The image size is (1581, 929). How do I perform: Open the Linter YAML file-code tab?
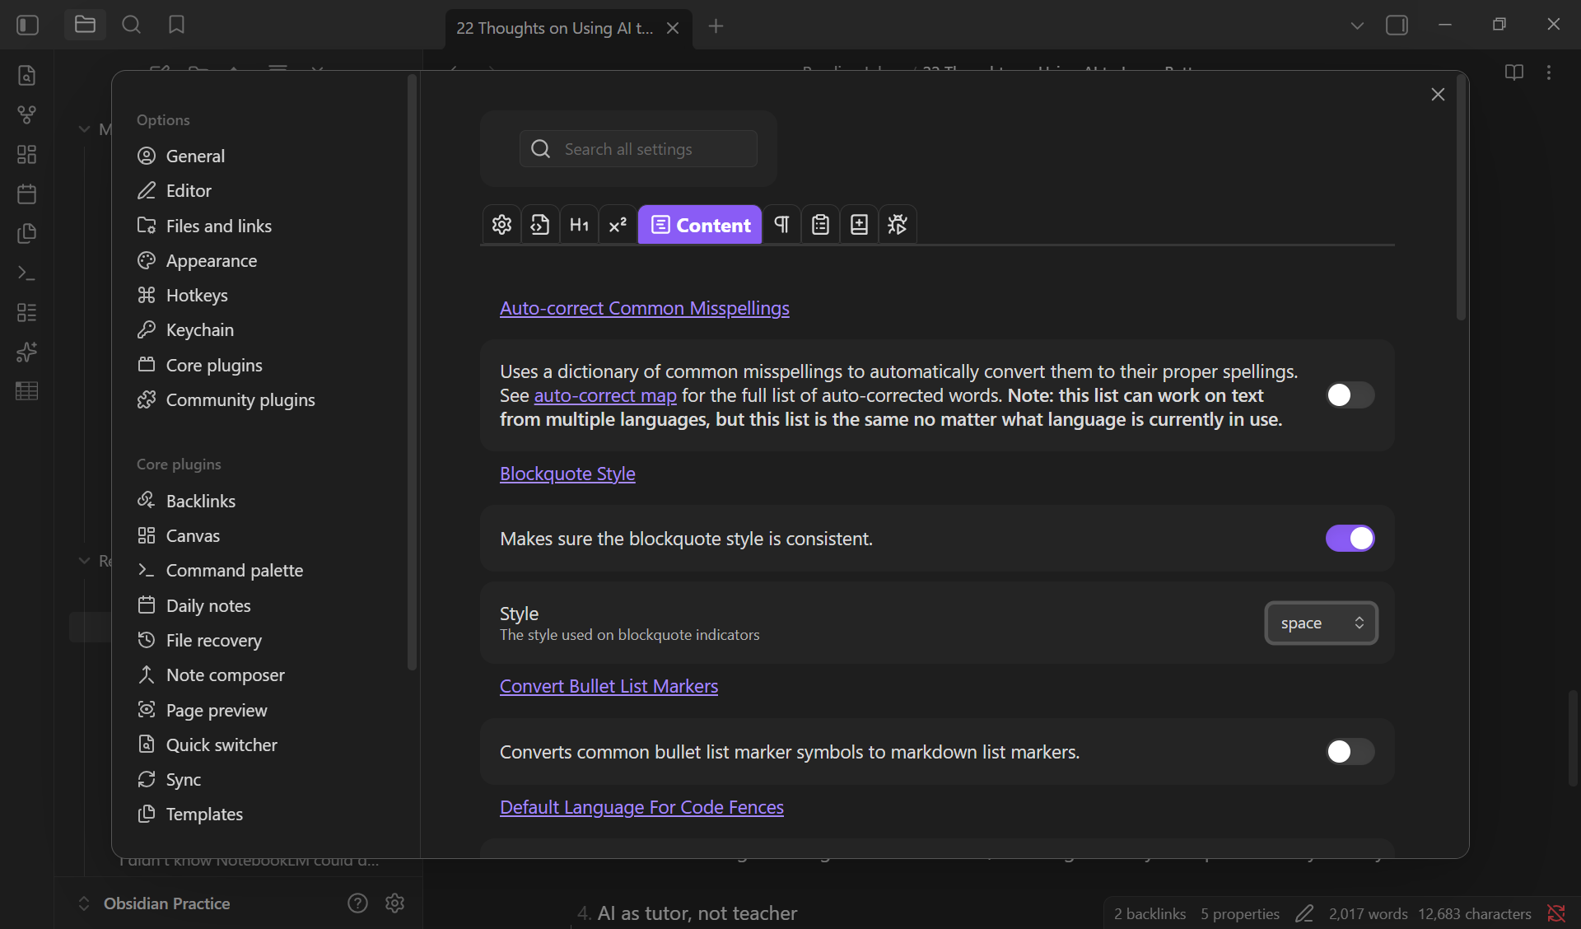tap(540, 225)
